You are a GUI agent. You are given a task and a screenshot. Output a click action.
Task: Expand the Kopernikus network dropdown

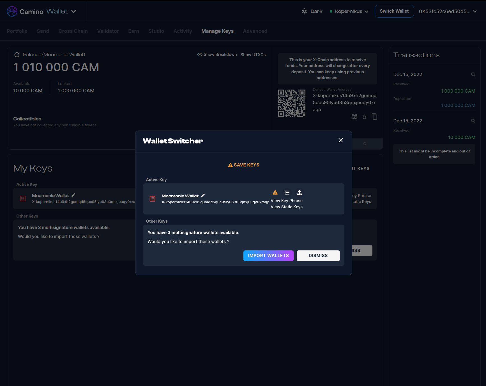(349, 12)
